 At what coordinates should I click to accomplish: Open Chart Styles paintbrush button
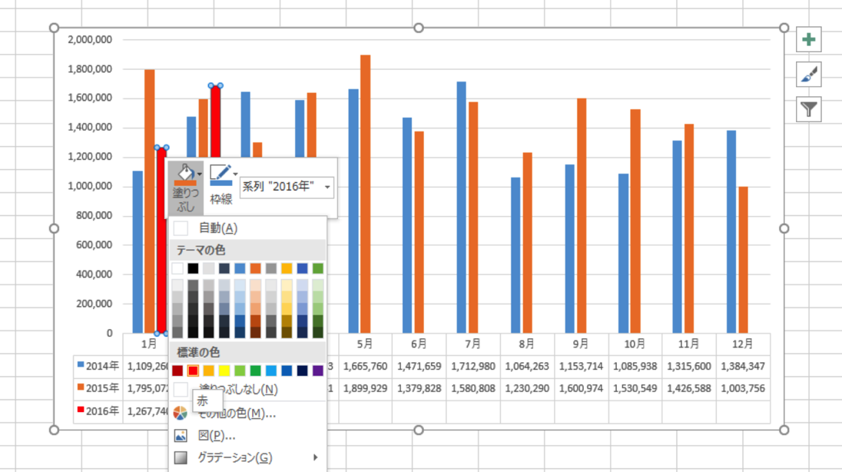(x=809, y=75)
